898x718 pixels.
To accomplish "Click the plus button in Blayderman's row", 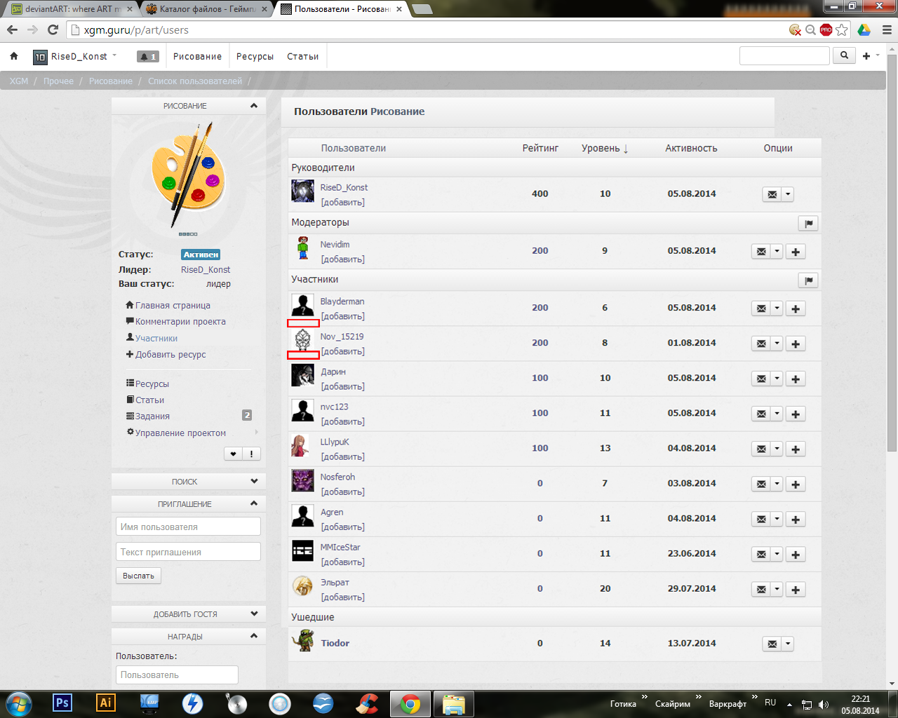I will click(x=796, y=308).
